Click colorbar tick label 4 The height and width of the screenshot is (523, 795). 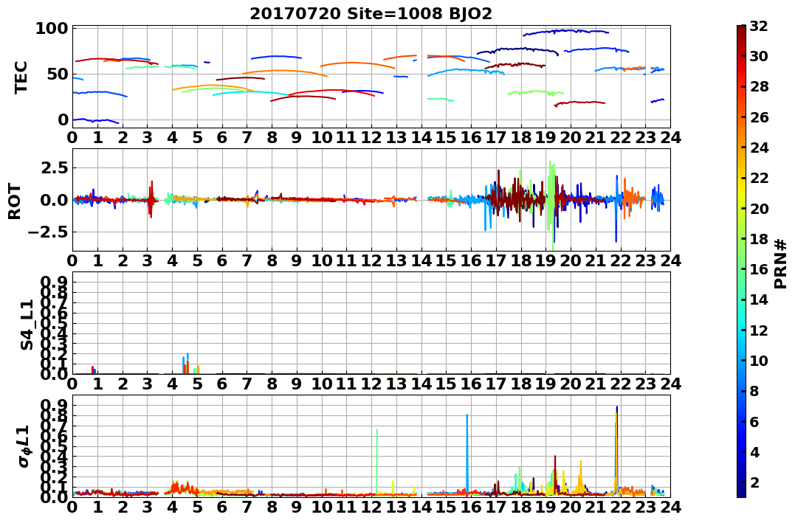pos(754,451)
